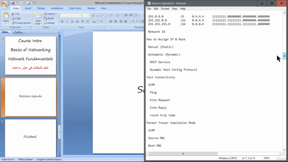
Task: Select the Sessions Agenda slide thumbnail
Action: (x=31, y=97)
